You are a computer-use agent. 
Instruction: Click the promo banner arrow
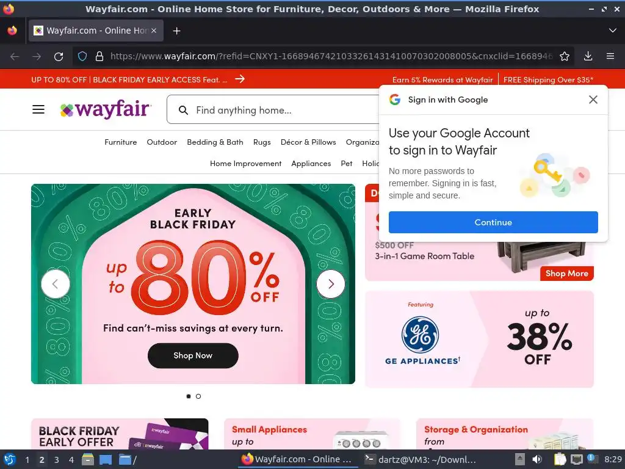(x=239, y=79)
